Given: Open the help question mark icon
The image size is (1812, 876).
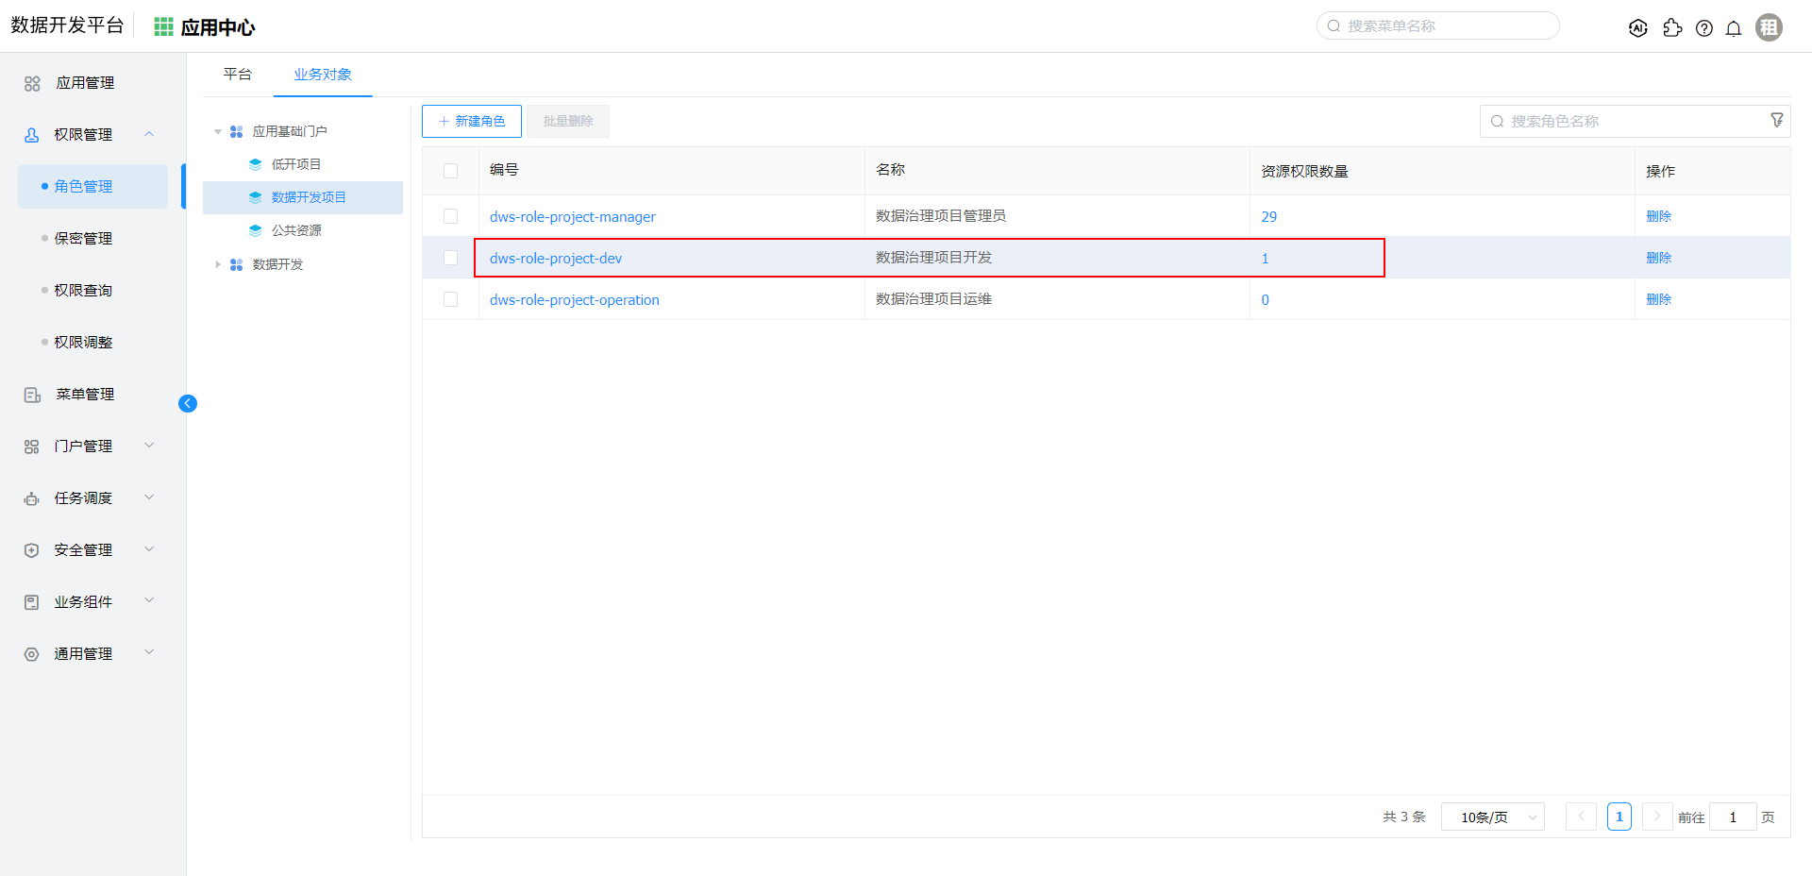Looking at the screenshot, I should pos(1703,28).
